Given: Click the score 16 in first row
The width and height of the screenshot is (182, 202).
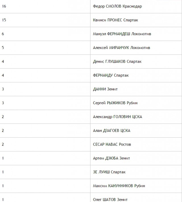Looking at the screenshot, I should (x=4, y=6).
